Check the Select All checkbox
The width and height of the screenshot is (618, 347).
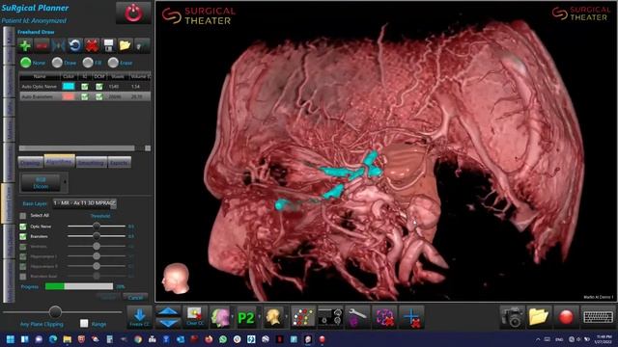coord(23,216)
